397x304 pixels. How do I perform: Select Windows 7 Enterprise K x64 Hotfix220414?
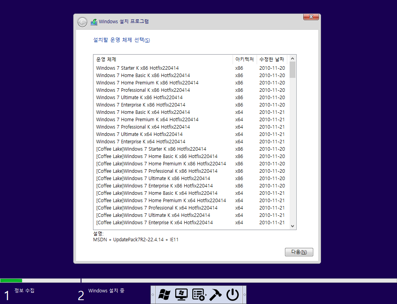click(x=191, y=141)
